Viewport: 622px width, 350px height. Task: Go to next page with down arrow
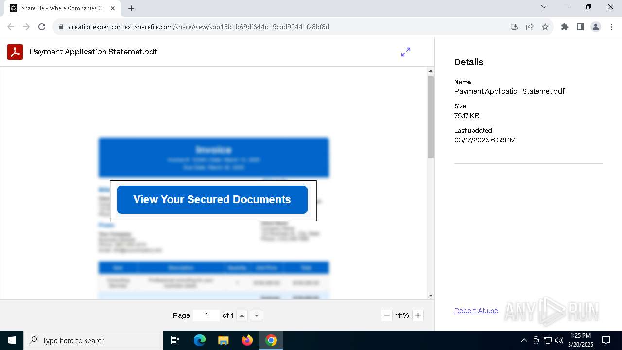257,315
